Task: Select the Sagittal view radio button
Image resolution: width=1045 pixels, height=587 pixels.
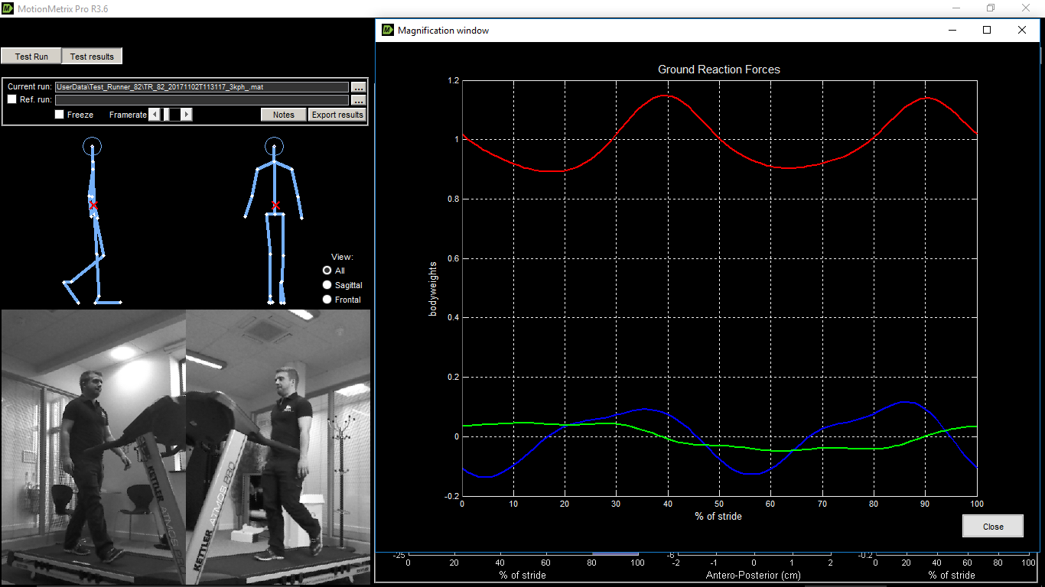Action: point(327,284)
